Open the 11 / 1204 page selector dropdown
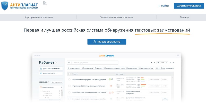This screenshot has height=104, width=206. [162, 63]
